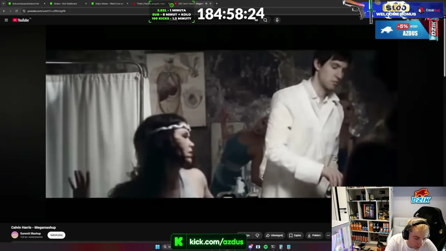Click the YouTube video player frame
The height and width of the screenshot is (251, 446).
click(x=222, y=124)
